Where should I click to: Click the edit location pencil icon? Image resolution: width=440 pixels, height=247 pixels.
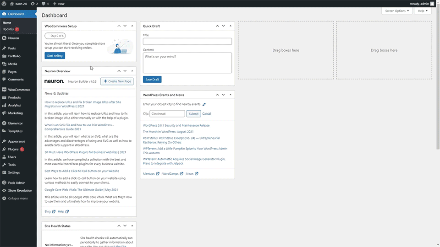coord(204,104)
